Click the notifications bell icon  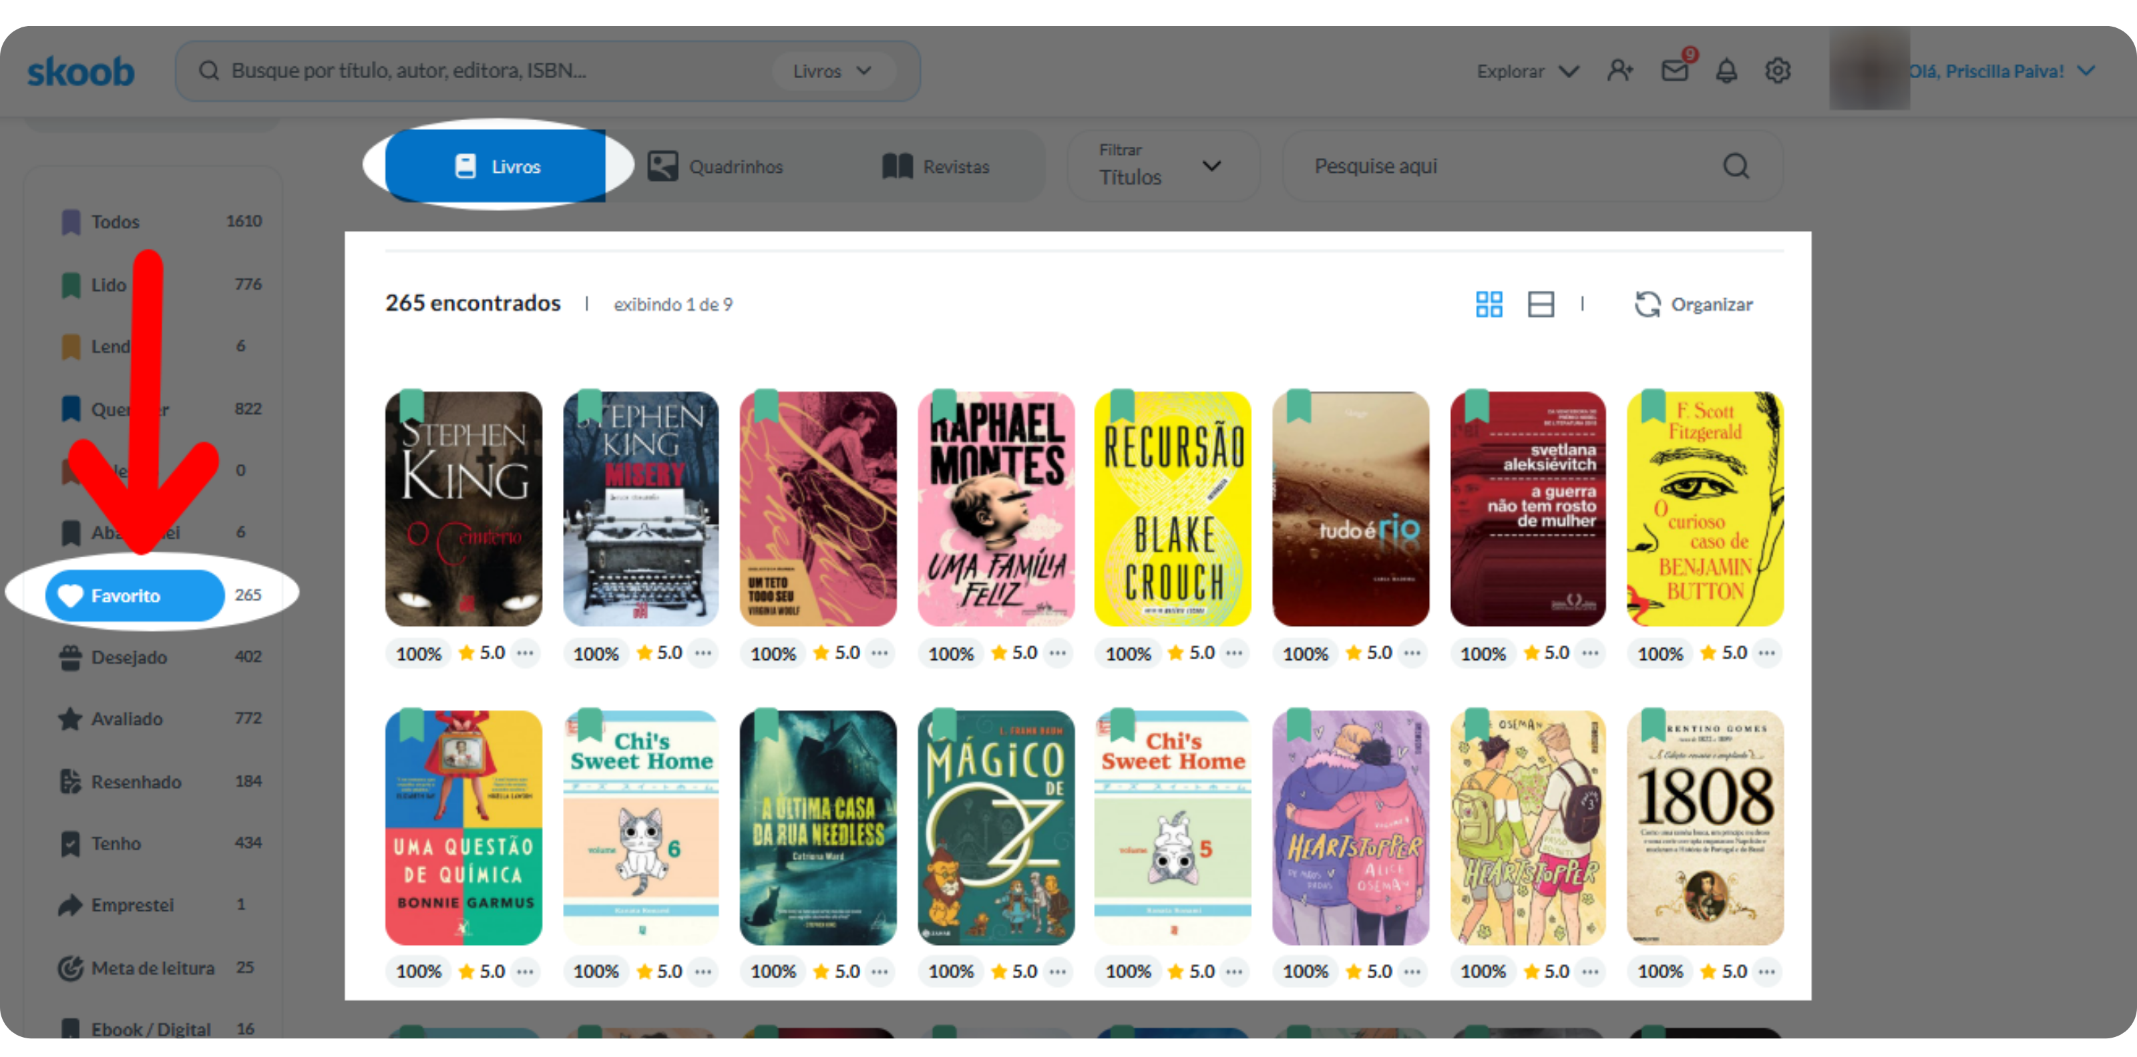1726,71
